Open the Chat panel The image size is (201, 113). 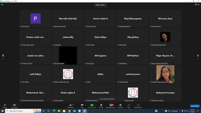pyautogui.click(x=82, y=106)
